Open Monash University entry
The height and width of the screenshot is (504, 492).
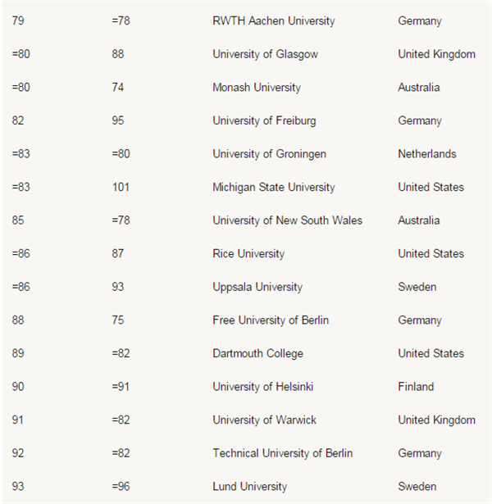point(257,88)
